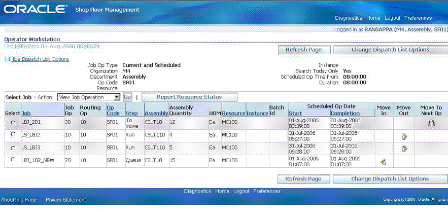Sort table by the Instance column header
The height and width of the screenshot is (219, 448).
click(257, 114)
